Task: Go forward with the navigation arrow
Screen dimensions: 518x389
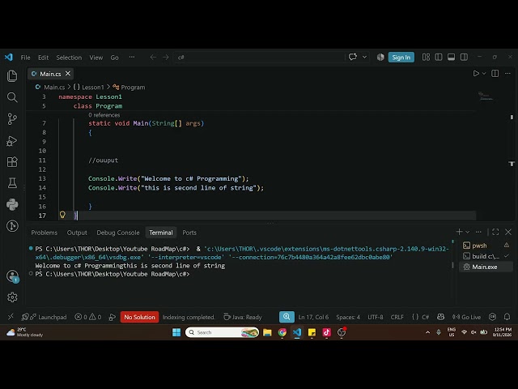Action: click(x=165, y=58)
